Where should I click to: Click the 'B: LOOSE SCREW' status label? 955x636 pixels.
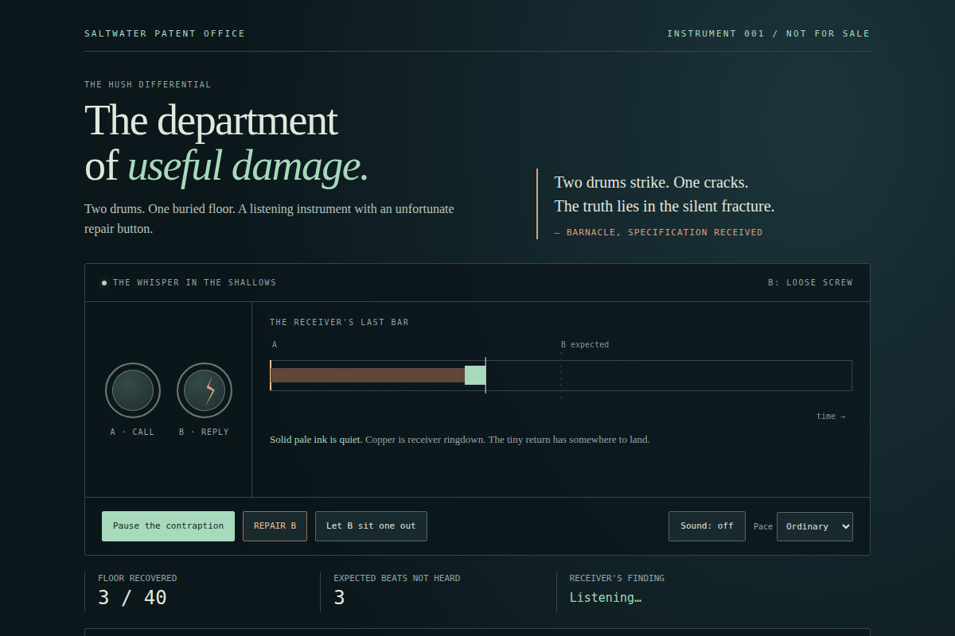(810, 282)
